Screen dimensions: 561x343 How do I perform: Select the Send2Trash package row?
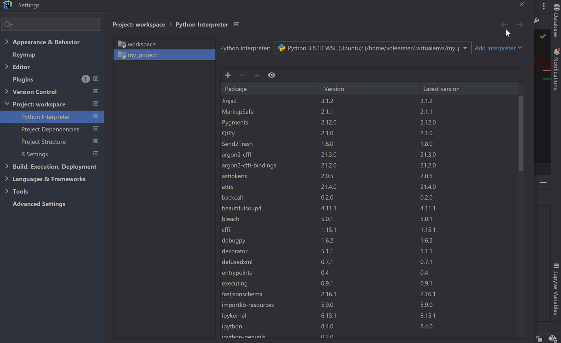tap(369, 144)
